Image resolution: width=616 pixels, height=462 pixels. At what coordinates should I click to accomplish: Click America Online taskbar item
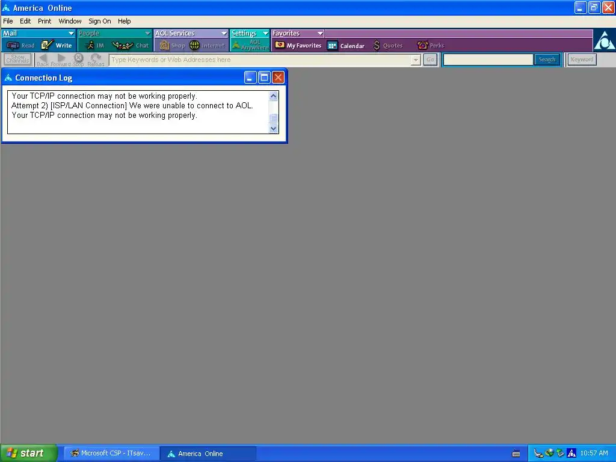tap(208, 454)
